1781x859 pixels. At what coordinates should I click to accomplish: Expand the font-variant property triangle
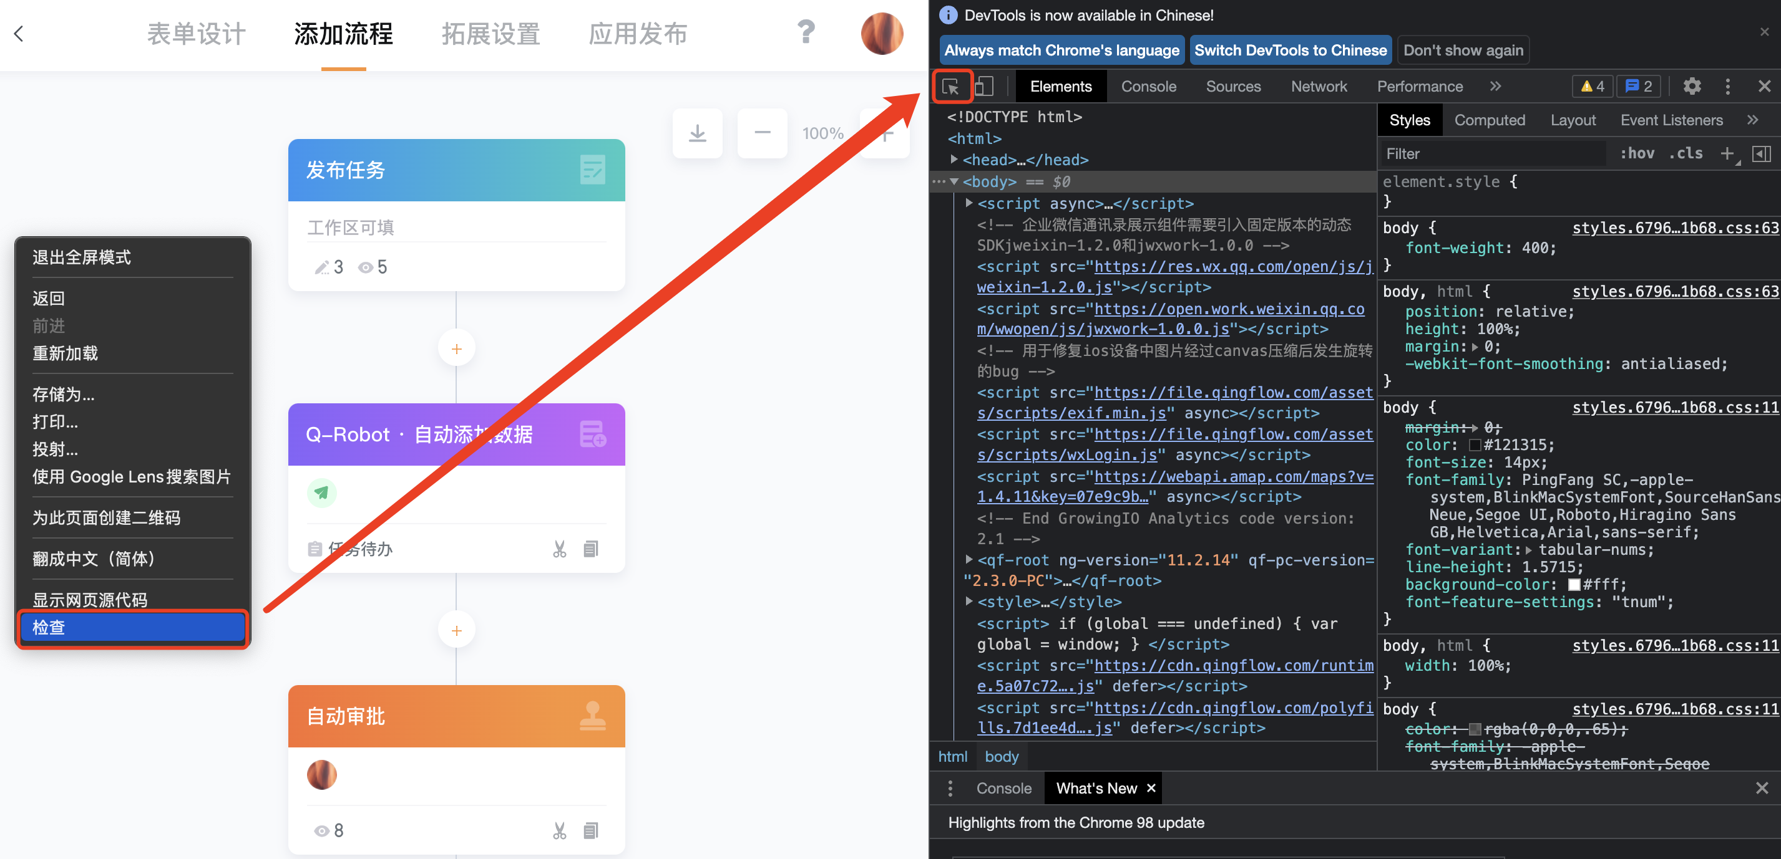click(x=1529, y=550)
